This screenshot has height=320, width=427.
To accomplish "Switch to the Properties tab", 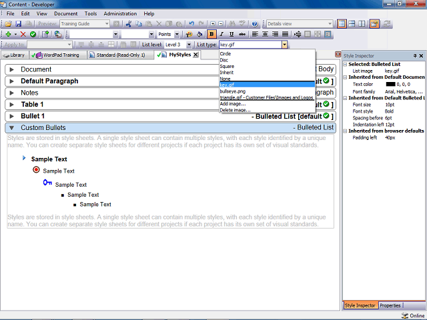I will (x=390, y=305).
